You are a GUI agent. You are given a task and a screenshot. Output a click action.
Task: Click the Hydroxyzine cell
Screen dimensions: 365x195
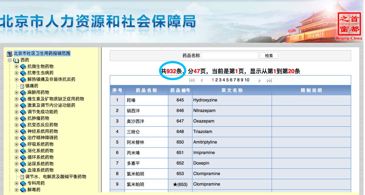click(232, 100)
